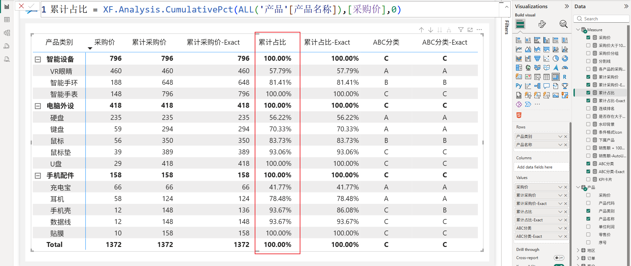The image size is (631, 266).
Task: Cancel formula edit with the red X
Action: click(x=21, y=6)
